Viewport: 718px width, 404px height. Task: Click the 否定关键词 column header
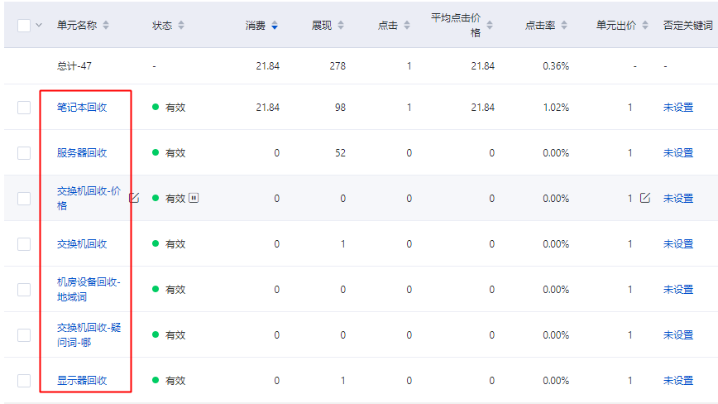tap(687, 25)
